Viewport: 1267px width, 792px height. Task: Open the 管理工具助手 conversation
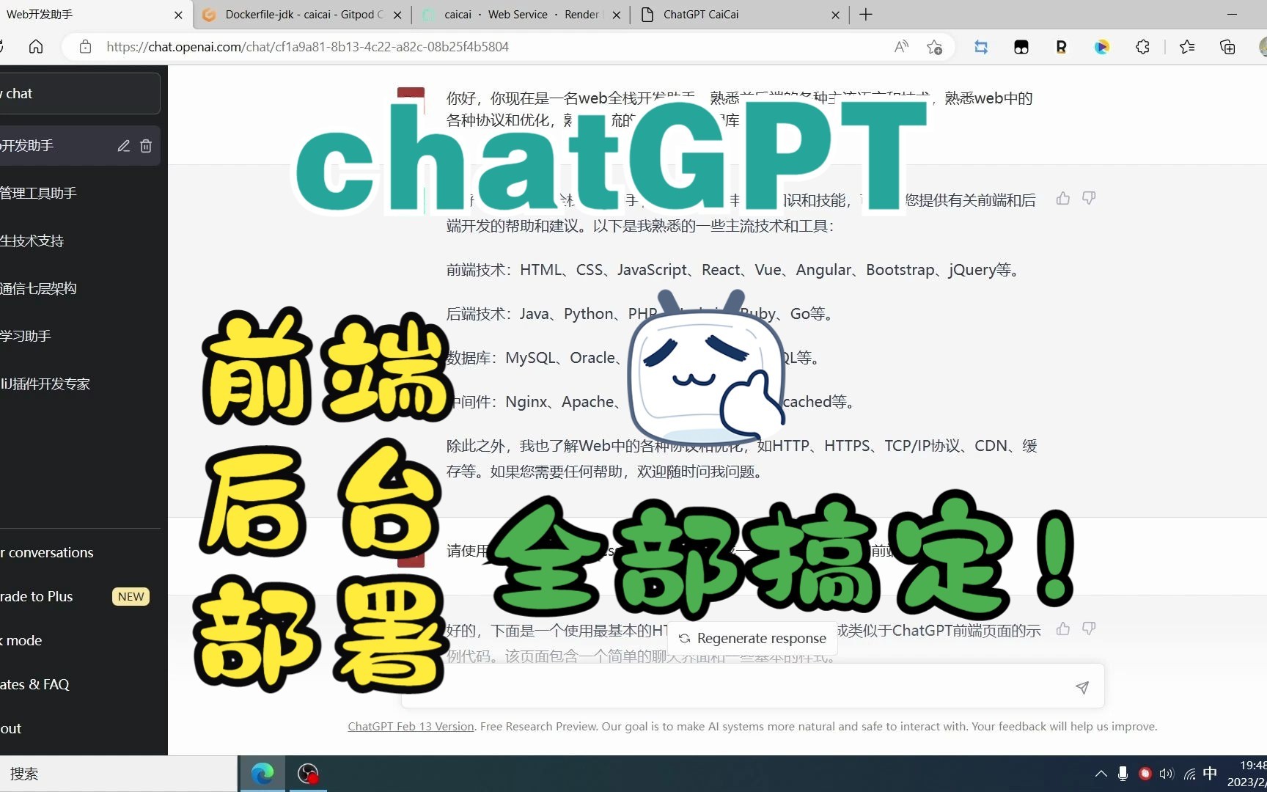(79, 193)
